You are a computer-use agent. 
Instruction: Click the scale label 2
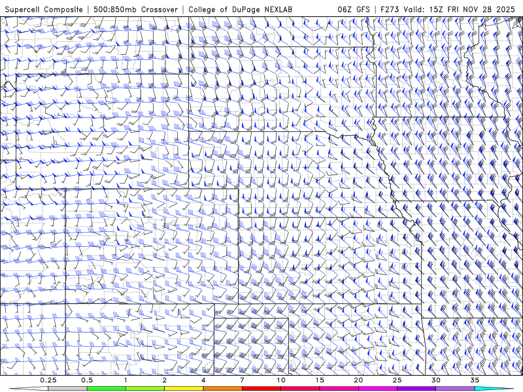(165, 380)
